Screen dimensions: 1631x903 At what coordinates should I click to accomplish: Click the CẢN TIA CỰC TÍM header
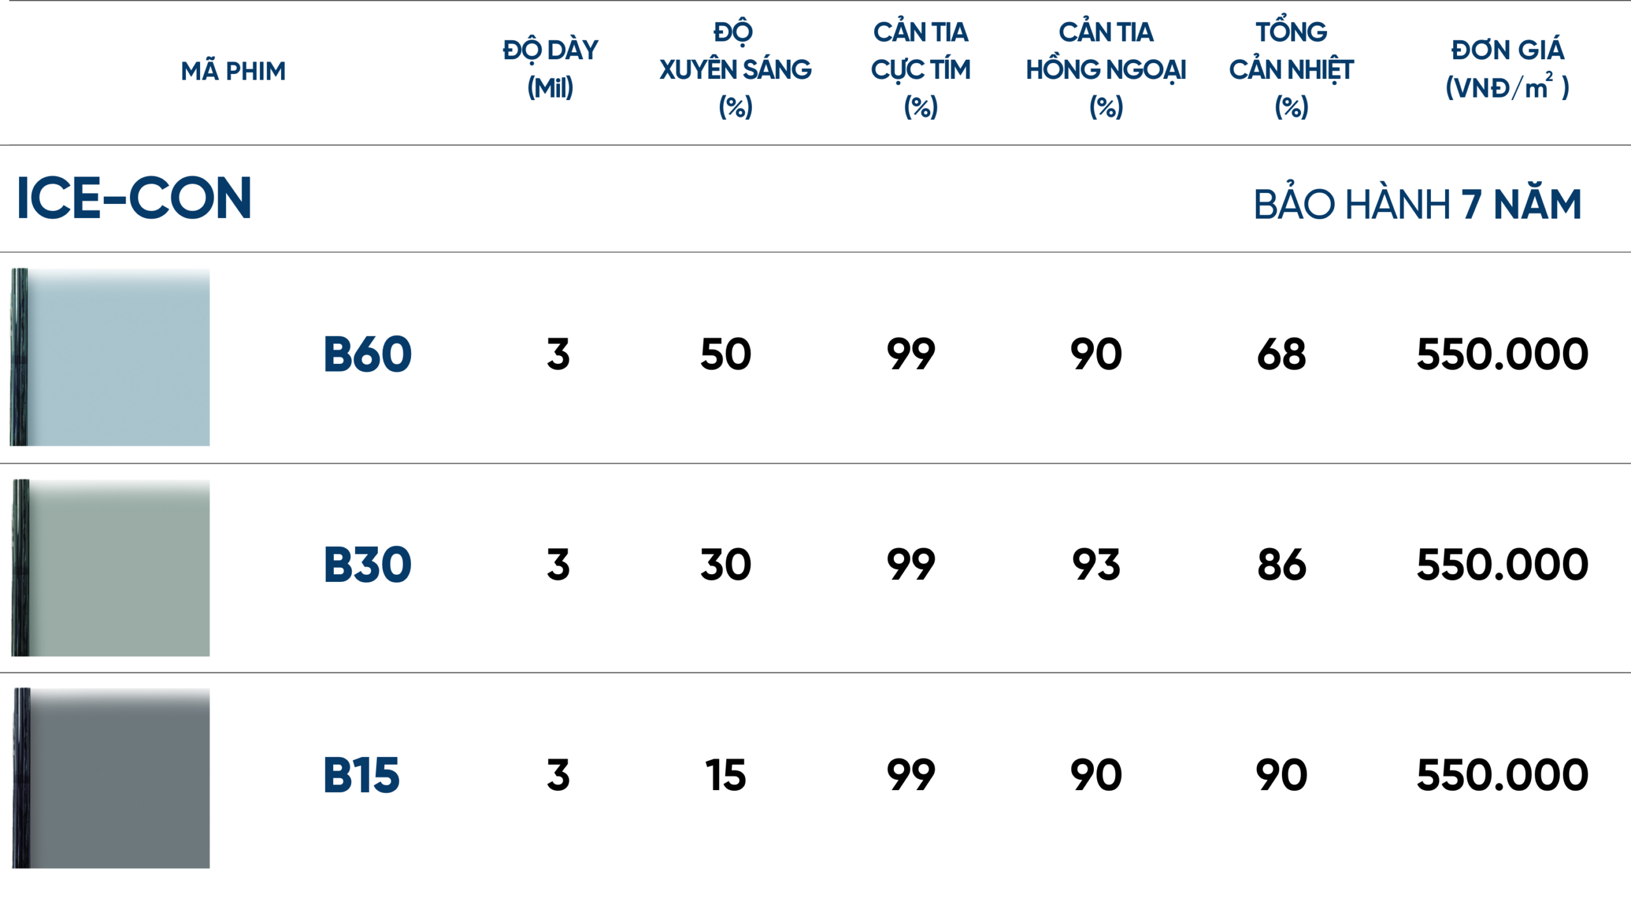(x=921, y=69)
